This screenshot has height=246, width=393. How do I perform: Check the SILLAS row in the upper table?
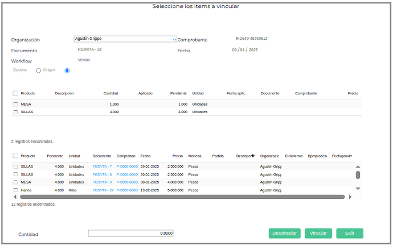(x=15, y=112)
